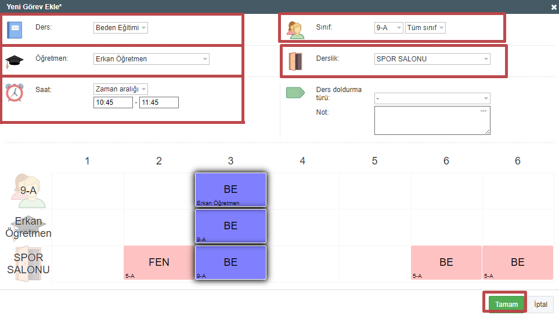The width and height of the screenshot is (559, 315).
Task: Expand the Zaman aralığı dropdown
Action: 121,89
